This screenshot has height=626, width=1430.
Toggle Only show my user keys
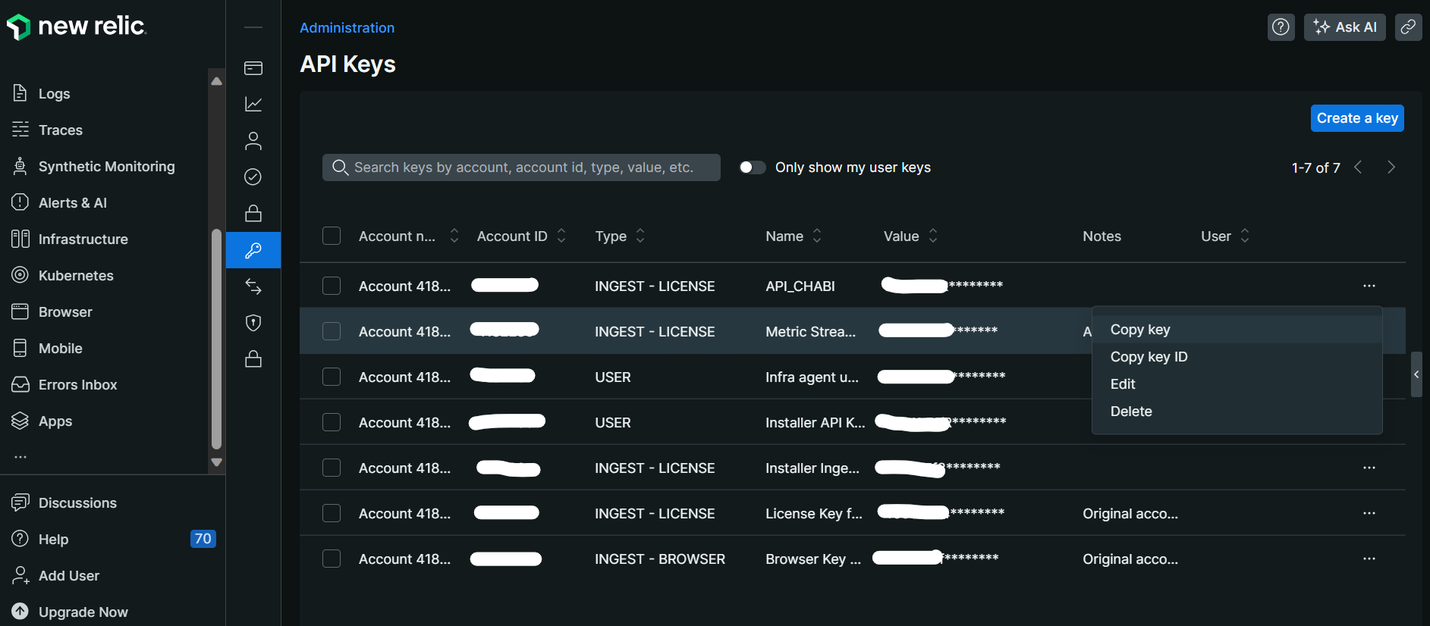752,167
